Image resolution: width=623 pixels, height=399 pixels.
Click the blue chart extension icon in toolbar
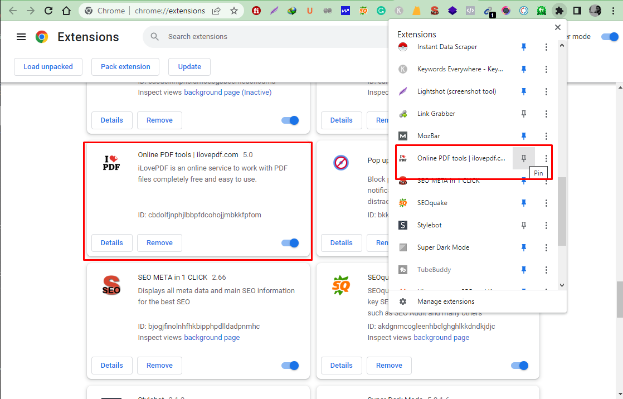pyautogui.click(x=345, y=11)
